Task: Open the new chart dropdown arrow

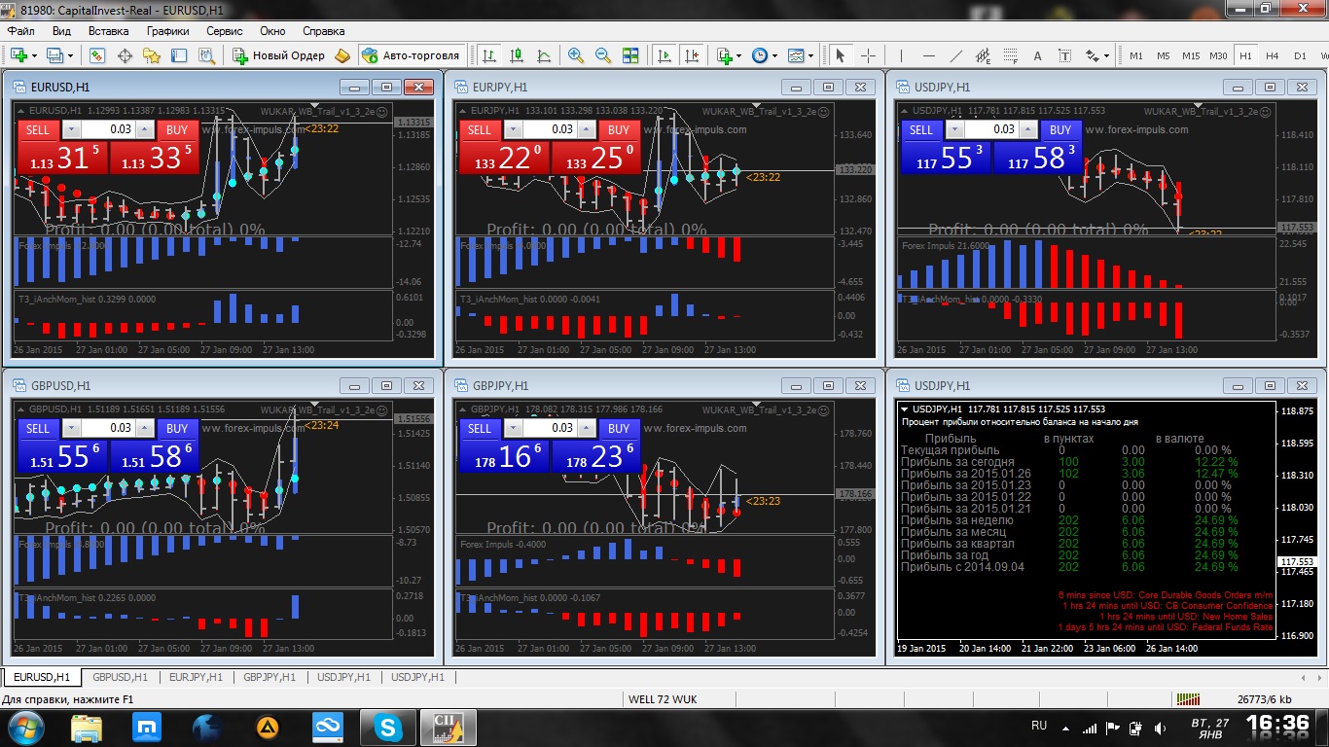Action: pos(35,55)
